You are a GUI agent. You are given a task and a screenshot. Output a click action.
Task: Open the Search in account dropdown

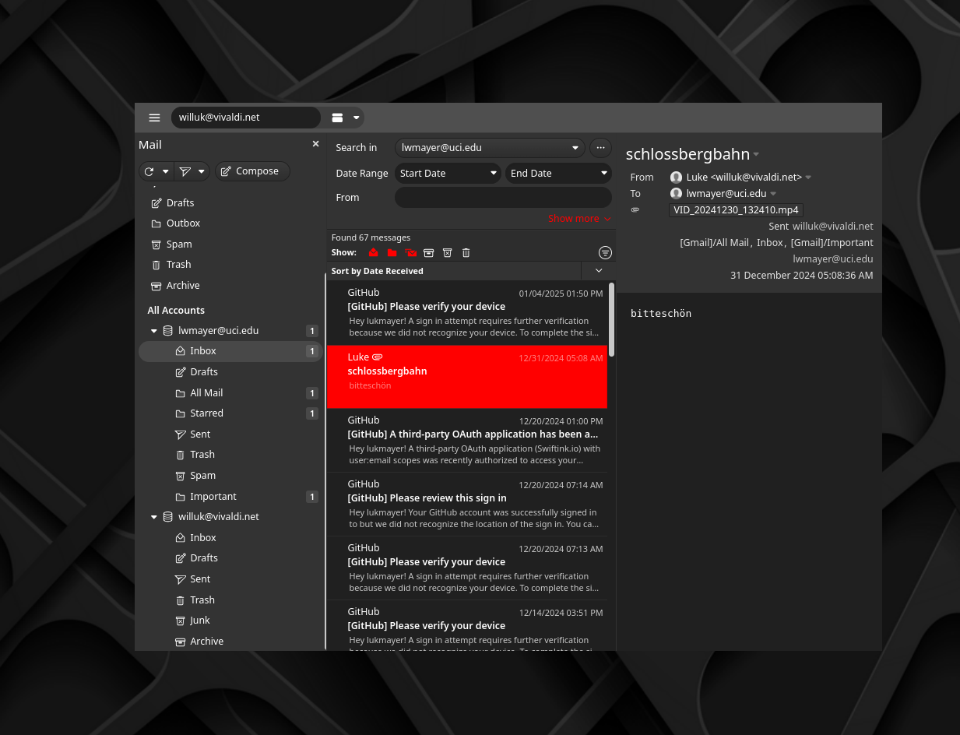pyautogui.click(x=491, y=148)
